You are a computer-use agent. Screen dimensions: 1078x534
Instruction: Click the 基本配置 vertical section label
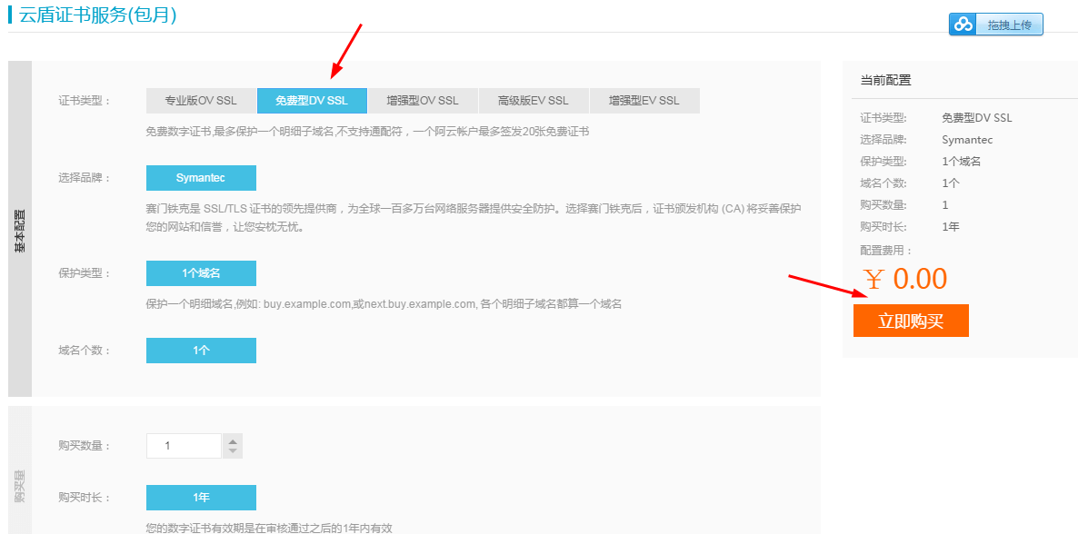pyautogui.click(x=20, y=231)
